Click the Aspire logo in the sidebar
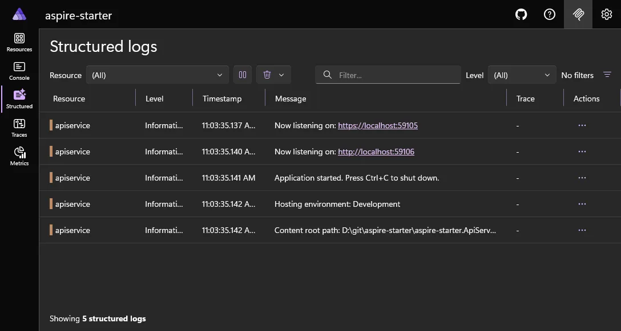 click(19, 14)
